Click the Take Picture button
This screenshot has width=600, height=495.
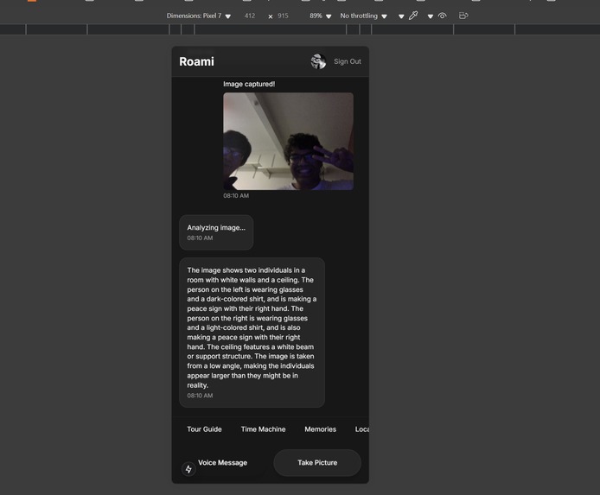pos(317,463)
